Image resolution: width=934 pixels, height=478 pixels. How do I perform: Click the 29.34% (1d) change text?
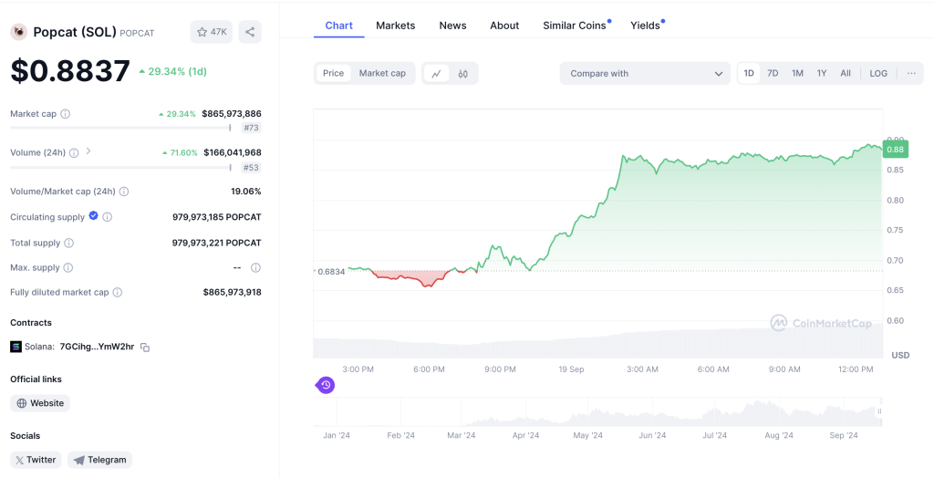coord(178,71)
